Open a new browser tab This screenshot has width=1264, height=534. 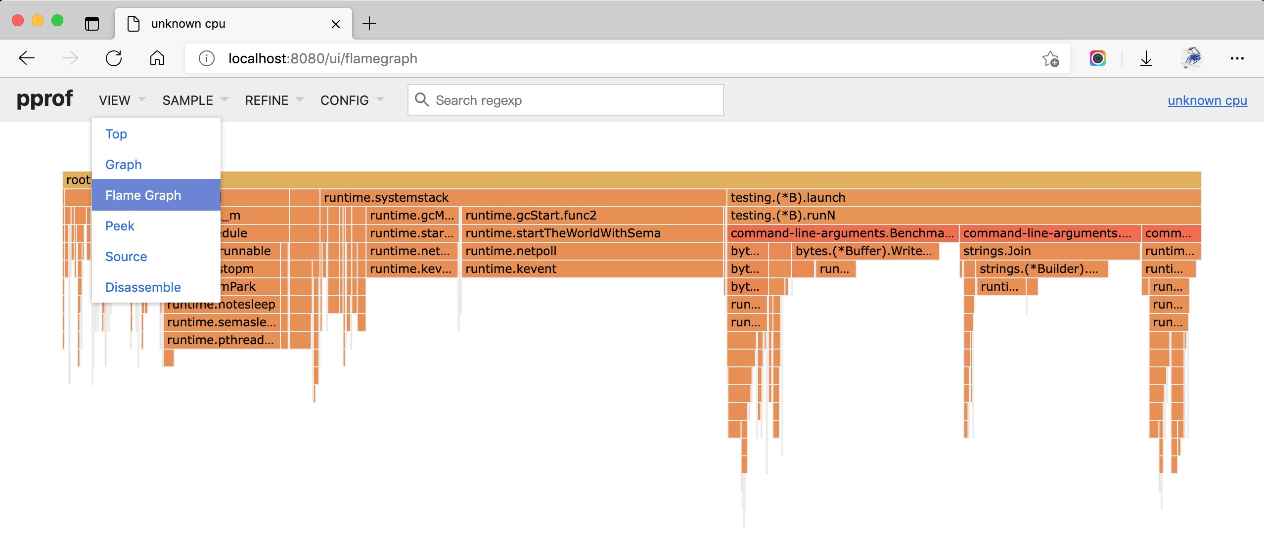click(x=369, y=23)
